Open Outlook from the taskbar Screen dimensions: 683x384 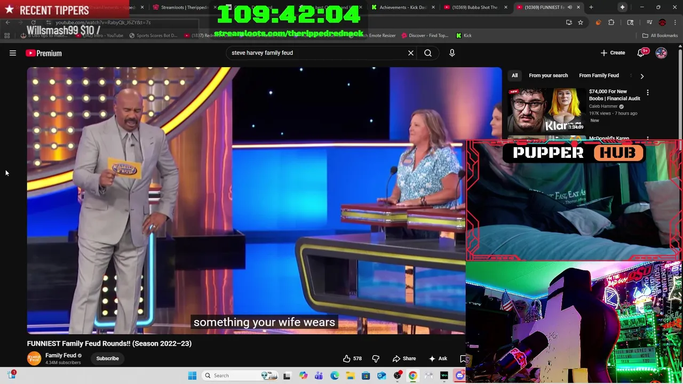382,375
